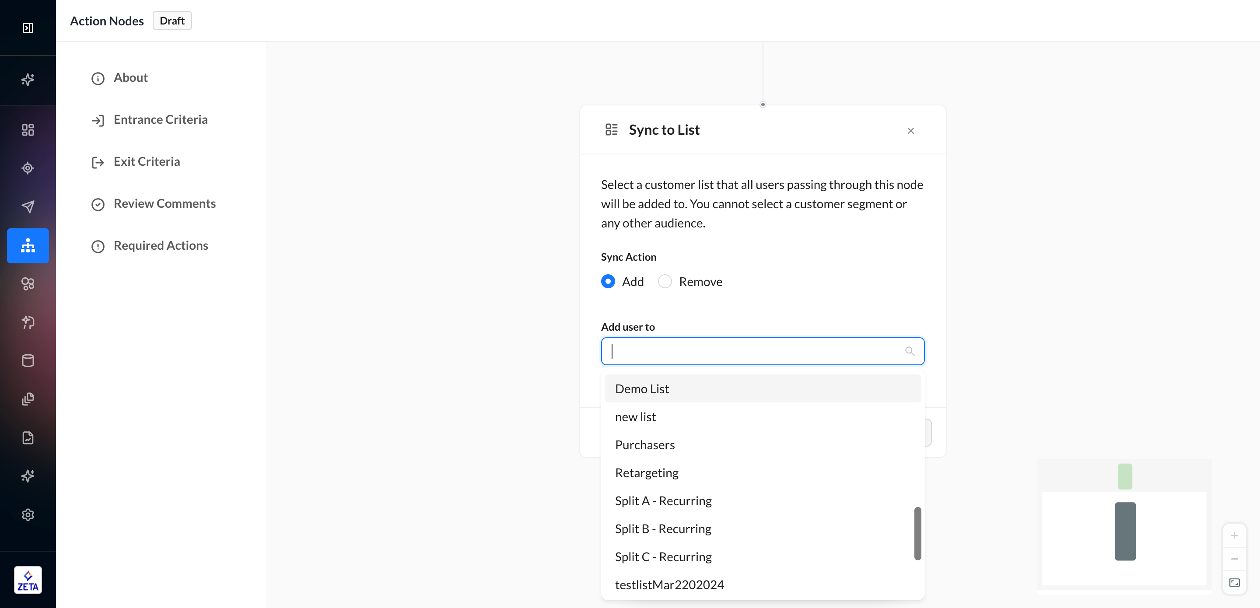The height and width of the screenshot is (608, 1260).
Task: Select the Add sync action radio
Action: click(608, 282)
